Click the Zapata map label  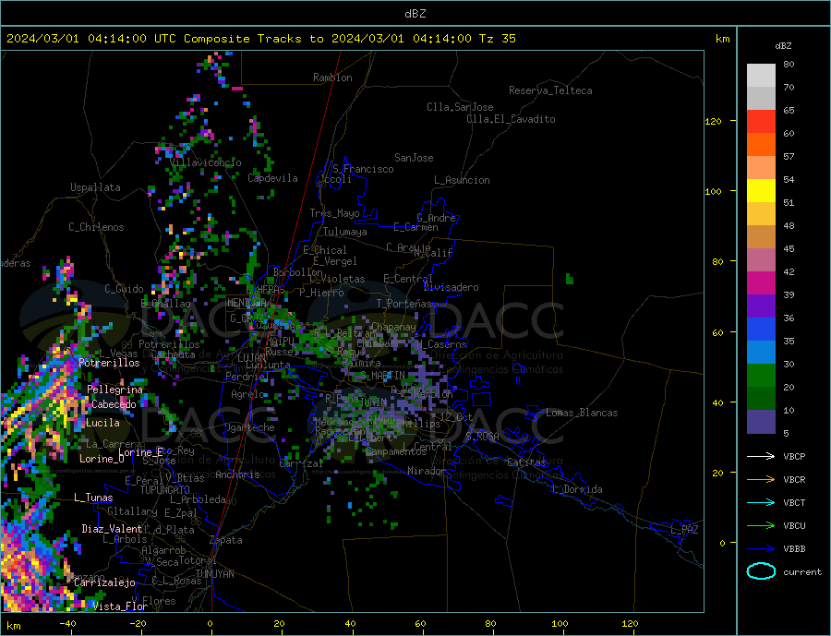pyautogui.click(x=226, y=541)
